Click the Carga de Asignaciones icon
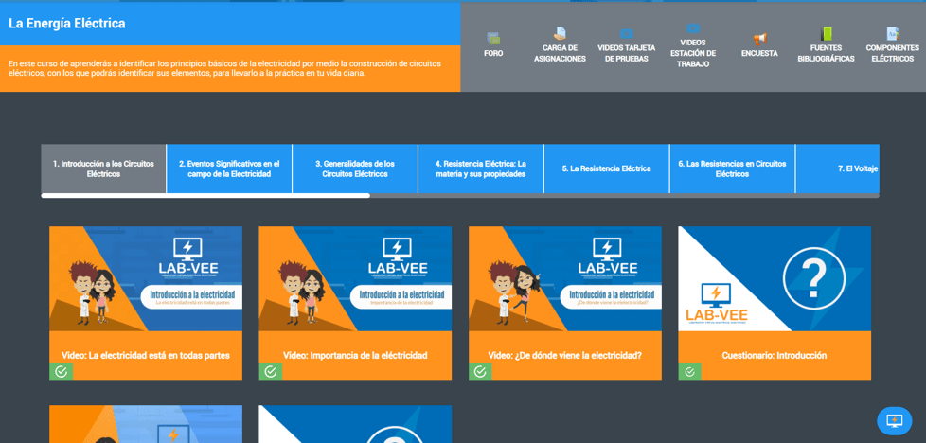This screenshot has height=443, width=926. [x=560, y=34]
